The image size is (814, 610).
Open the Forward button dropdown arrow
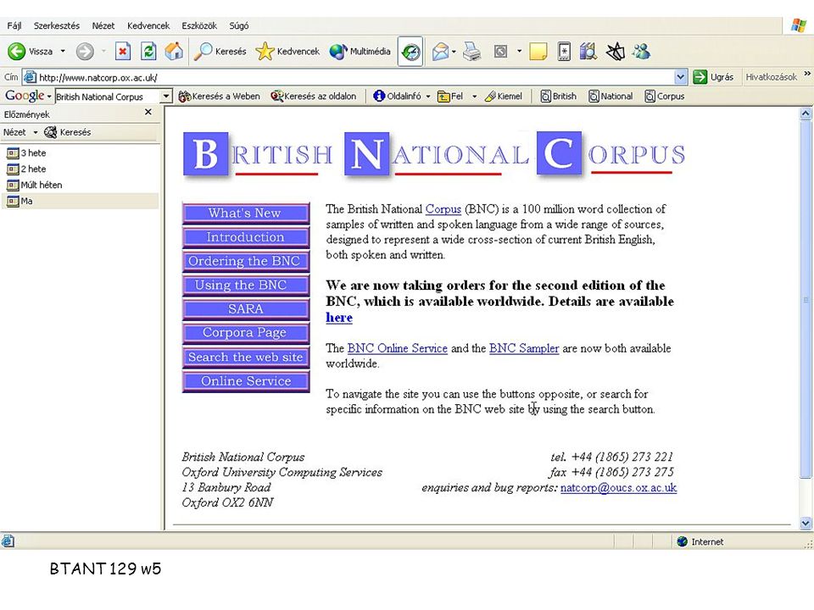pyautogui.click(x=103, y=51)
